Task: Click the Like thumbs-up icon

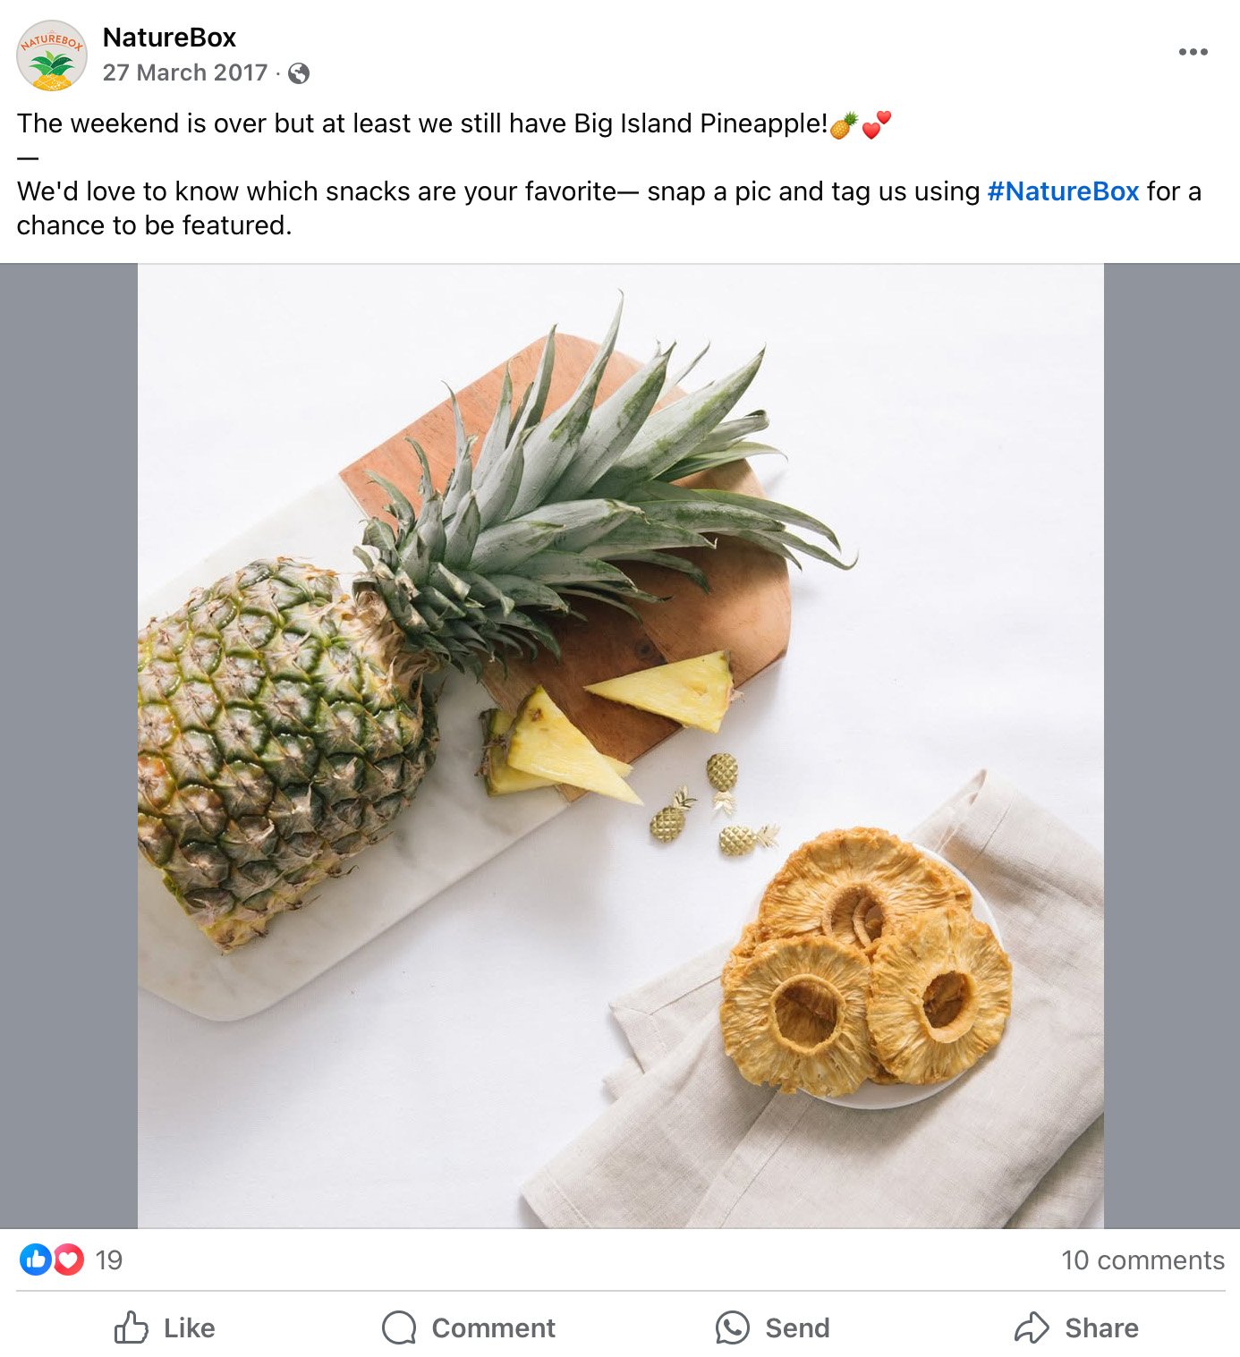Action: click(131, 1327)
